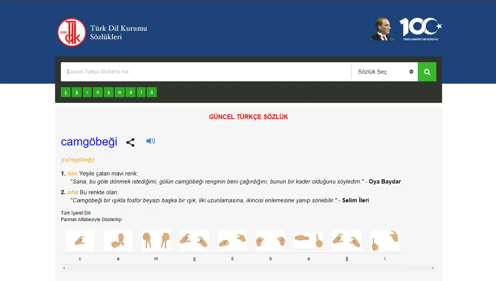Image resolution: width=496 pixels, height=281 pixels.
Task: Insert special character ş
Action: click(x=109, y=92)
